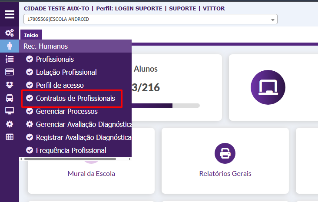Click the gears icon in sidebar
The height and width of the screenshot is (202, 318).
pos(9,33)
